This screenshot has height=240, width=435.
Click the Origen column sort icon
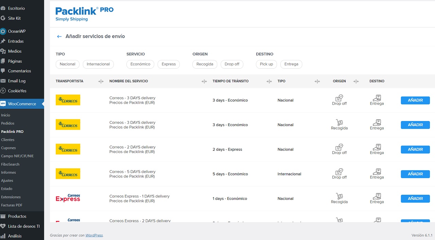click(x=356, y=81)
